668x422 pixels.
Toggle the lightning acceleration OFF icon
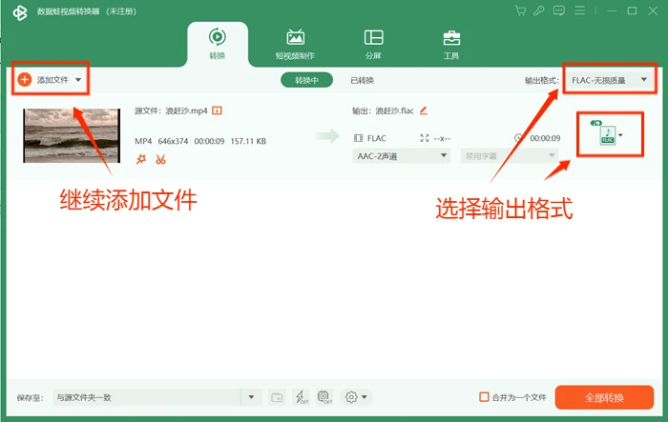pyautogui.click(x=302, y=397)
